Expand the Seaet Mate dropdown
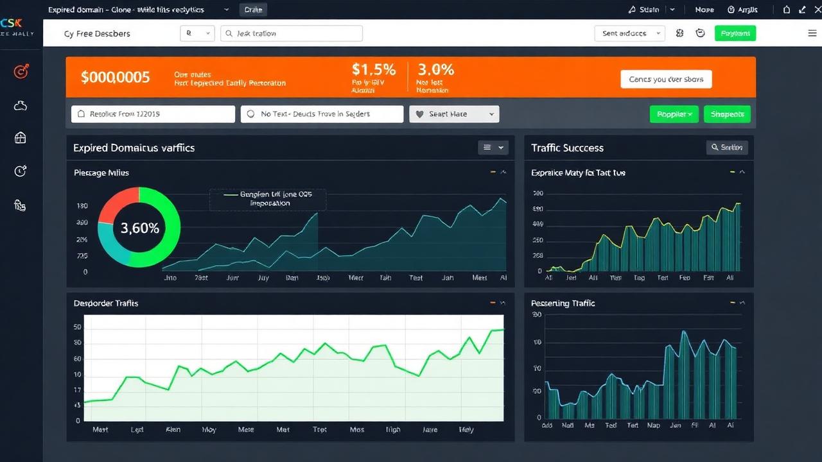 [454, 114]
